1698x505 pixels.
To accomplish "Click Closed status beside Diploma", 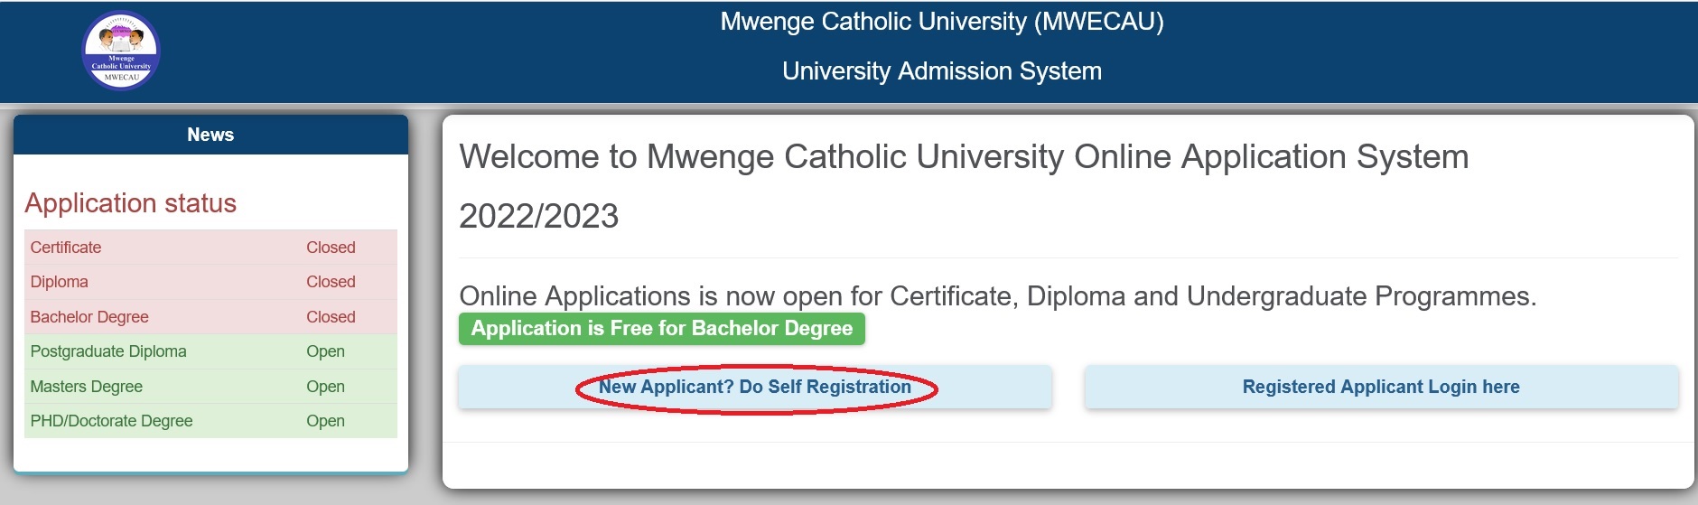I will (x=331, y=282).
